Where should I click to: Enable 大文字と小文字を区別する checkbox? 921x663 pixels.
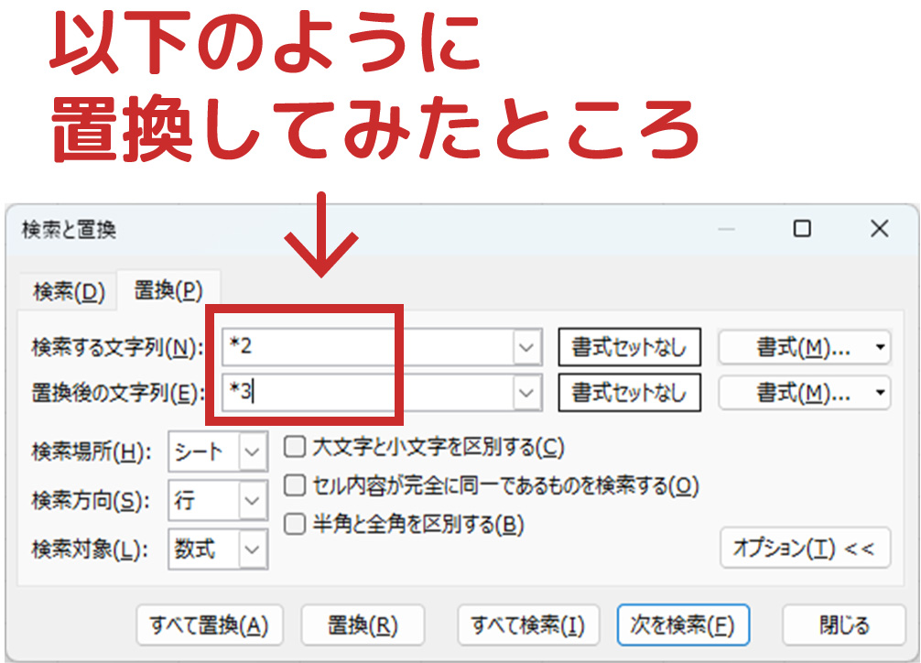click(x=295, y=448)
